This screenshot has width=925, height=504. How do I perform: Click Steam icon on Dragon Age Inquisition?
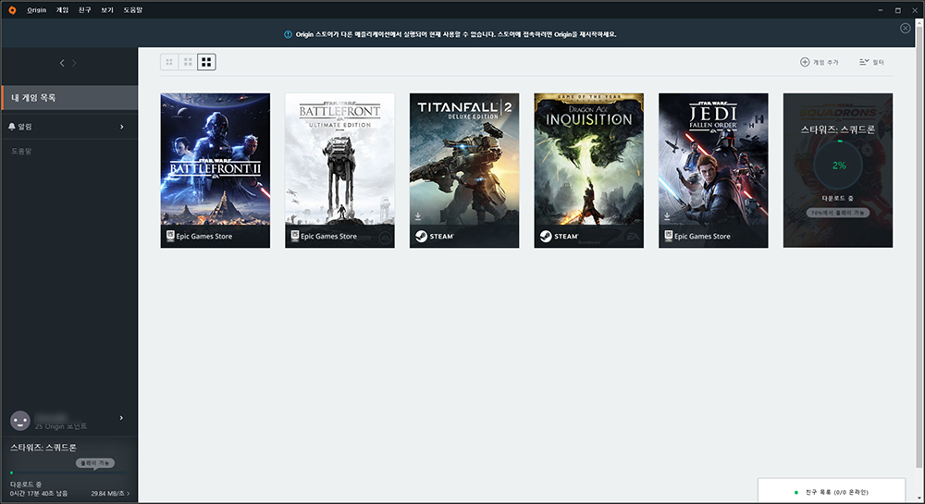[546, 237]
